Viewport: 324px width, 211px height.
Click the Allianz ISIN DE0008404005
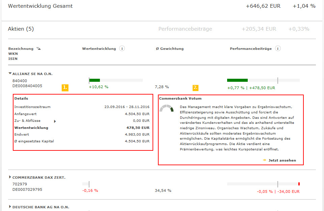27,86
